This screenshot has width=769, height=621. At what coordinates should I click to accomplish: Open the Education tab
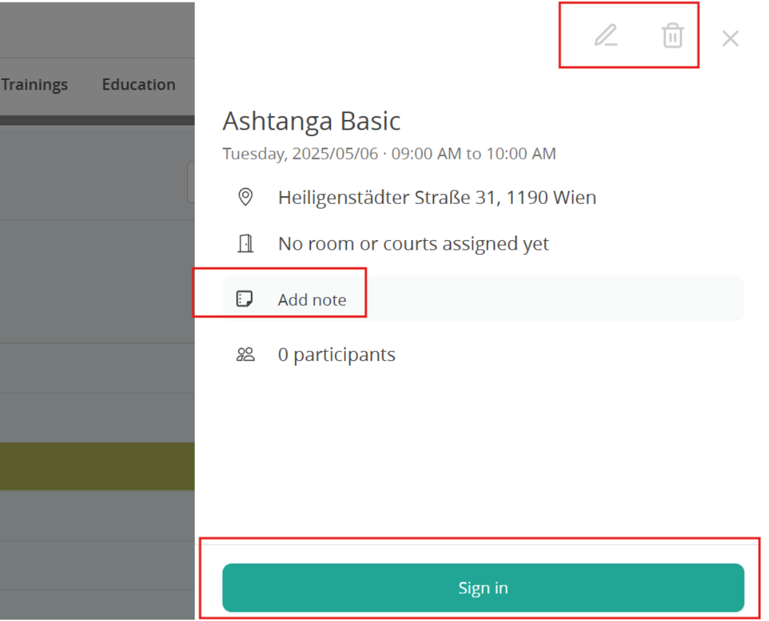(x=138, y=85)
